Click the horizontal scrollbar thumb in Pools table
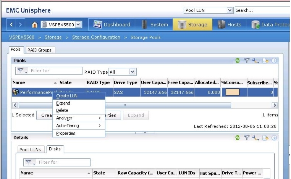The image size is (291, 179). pos(125,105)
